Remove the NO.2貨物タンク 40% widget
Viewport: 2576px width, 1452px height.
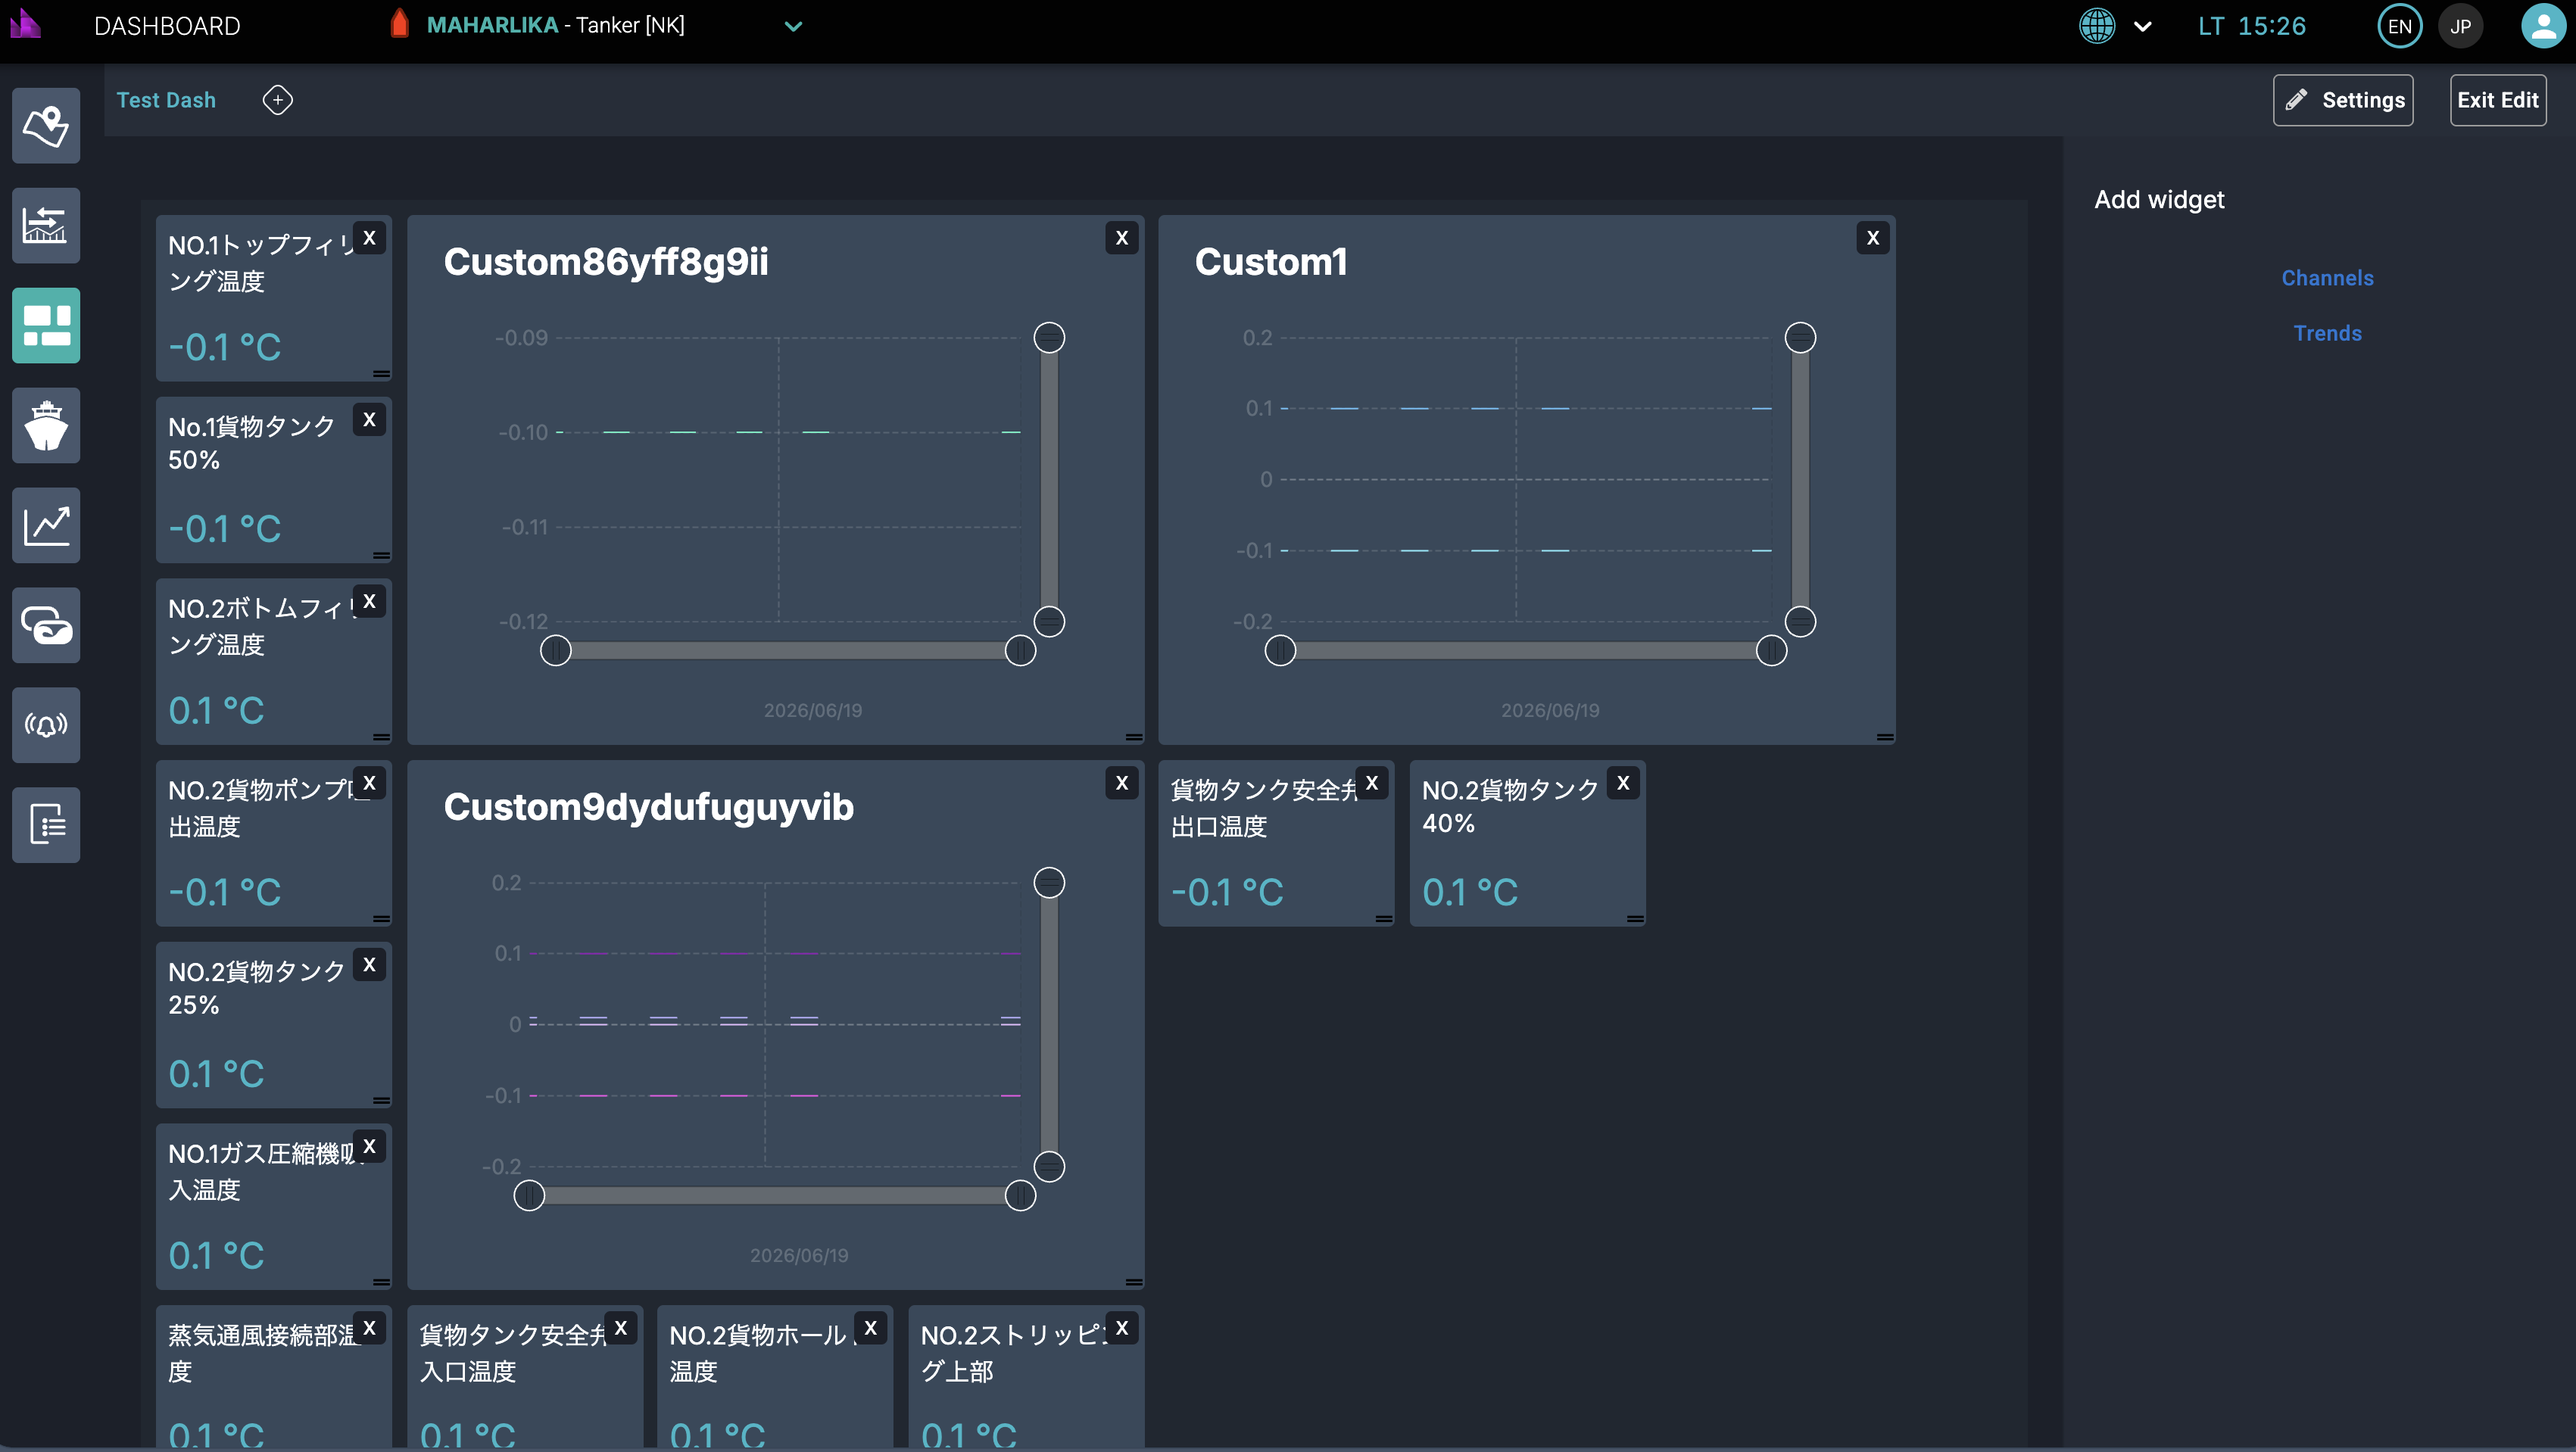click(1623, 783)
